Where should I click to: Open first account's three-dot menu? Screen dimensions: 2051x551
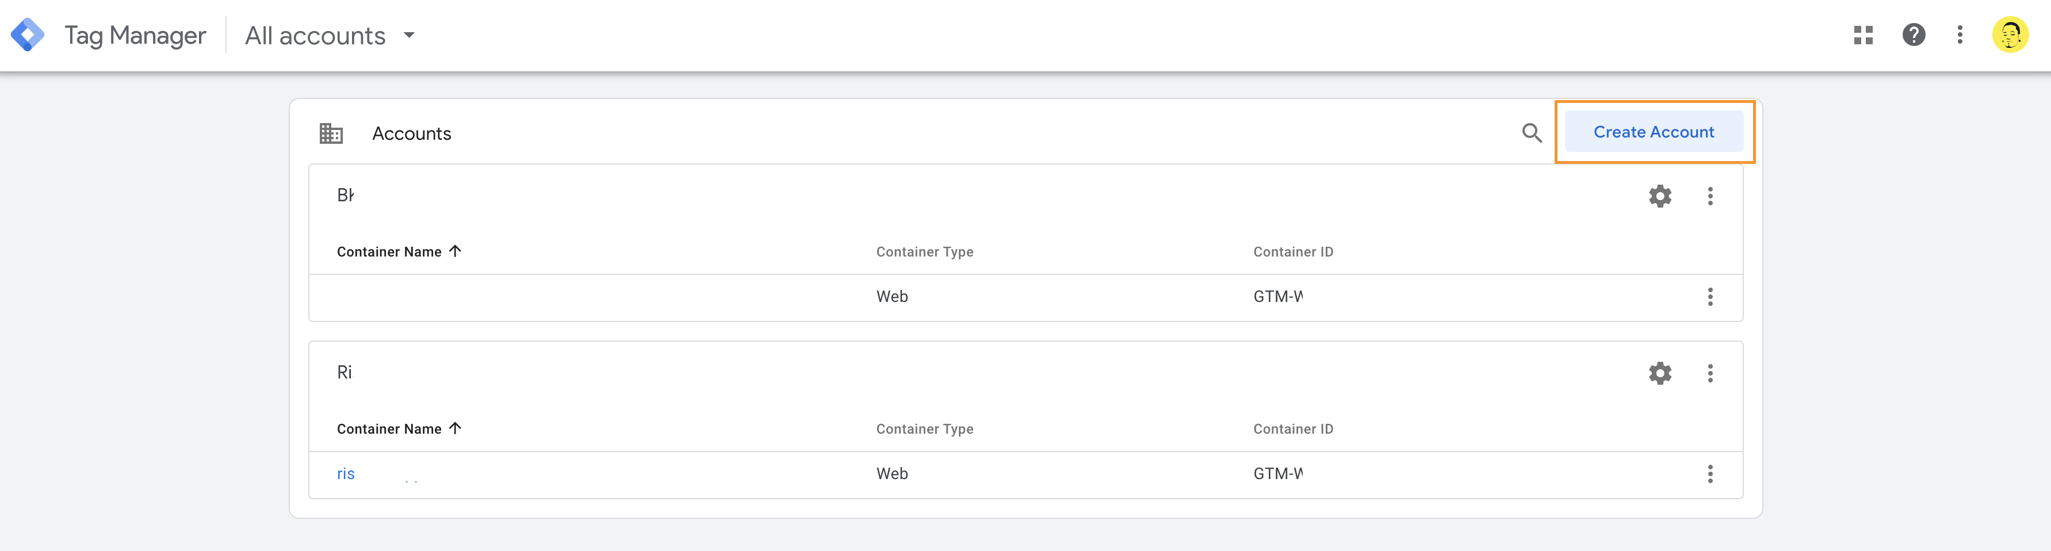[1711, 196]
